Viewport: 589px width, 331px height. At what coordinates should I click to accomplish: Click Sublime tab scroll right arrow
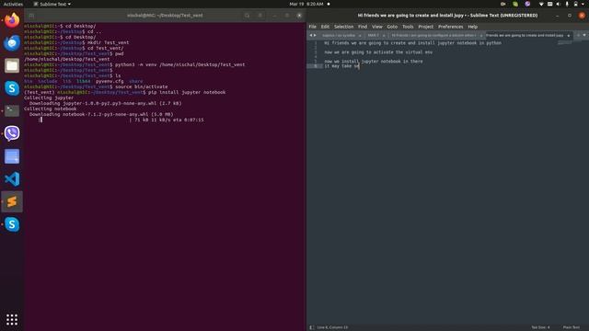(315, 35)
